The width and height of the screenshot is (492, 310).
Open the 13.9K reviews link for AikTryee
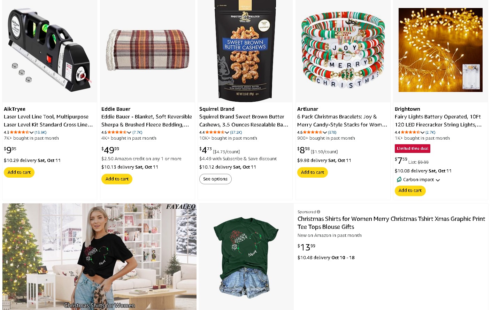(40, 132)
